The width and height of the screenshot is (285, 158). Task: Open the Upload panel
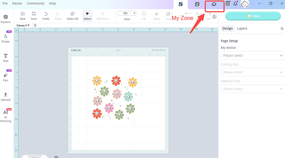pyautogui.click(x=5, y=97)
